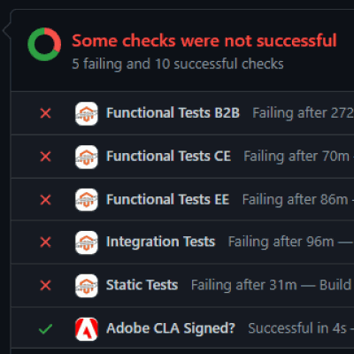Image resolution: width=354 pixels, height=354 pixels.
Task: Click the Magento avatar beside Functional Tests CE
Action: pyautogui.click(x=87, y=157)
